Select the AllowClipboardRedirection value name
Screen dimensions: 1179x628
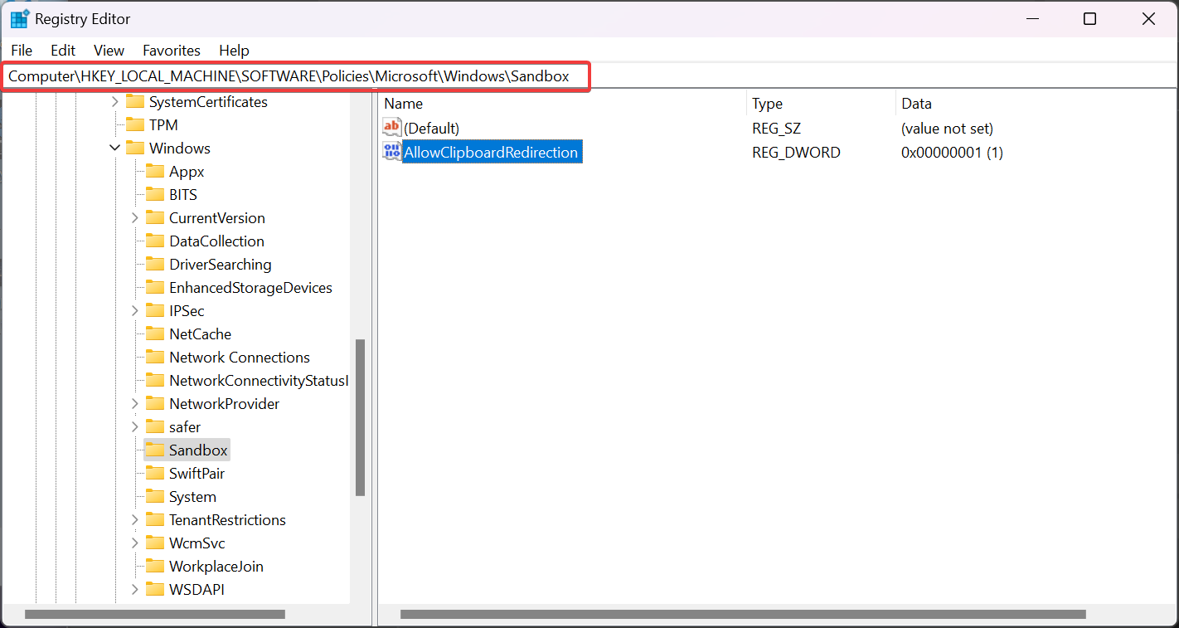[x=491, y=153]
